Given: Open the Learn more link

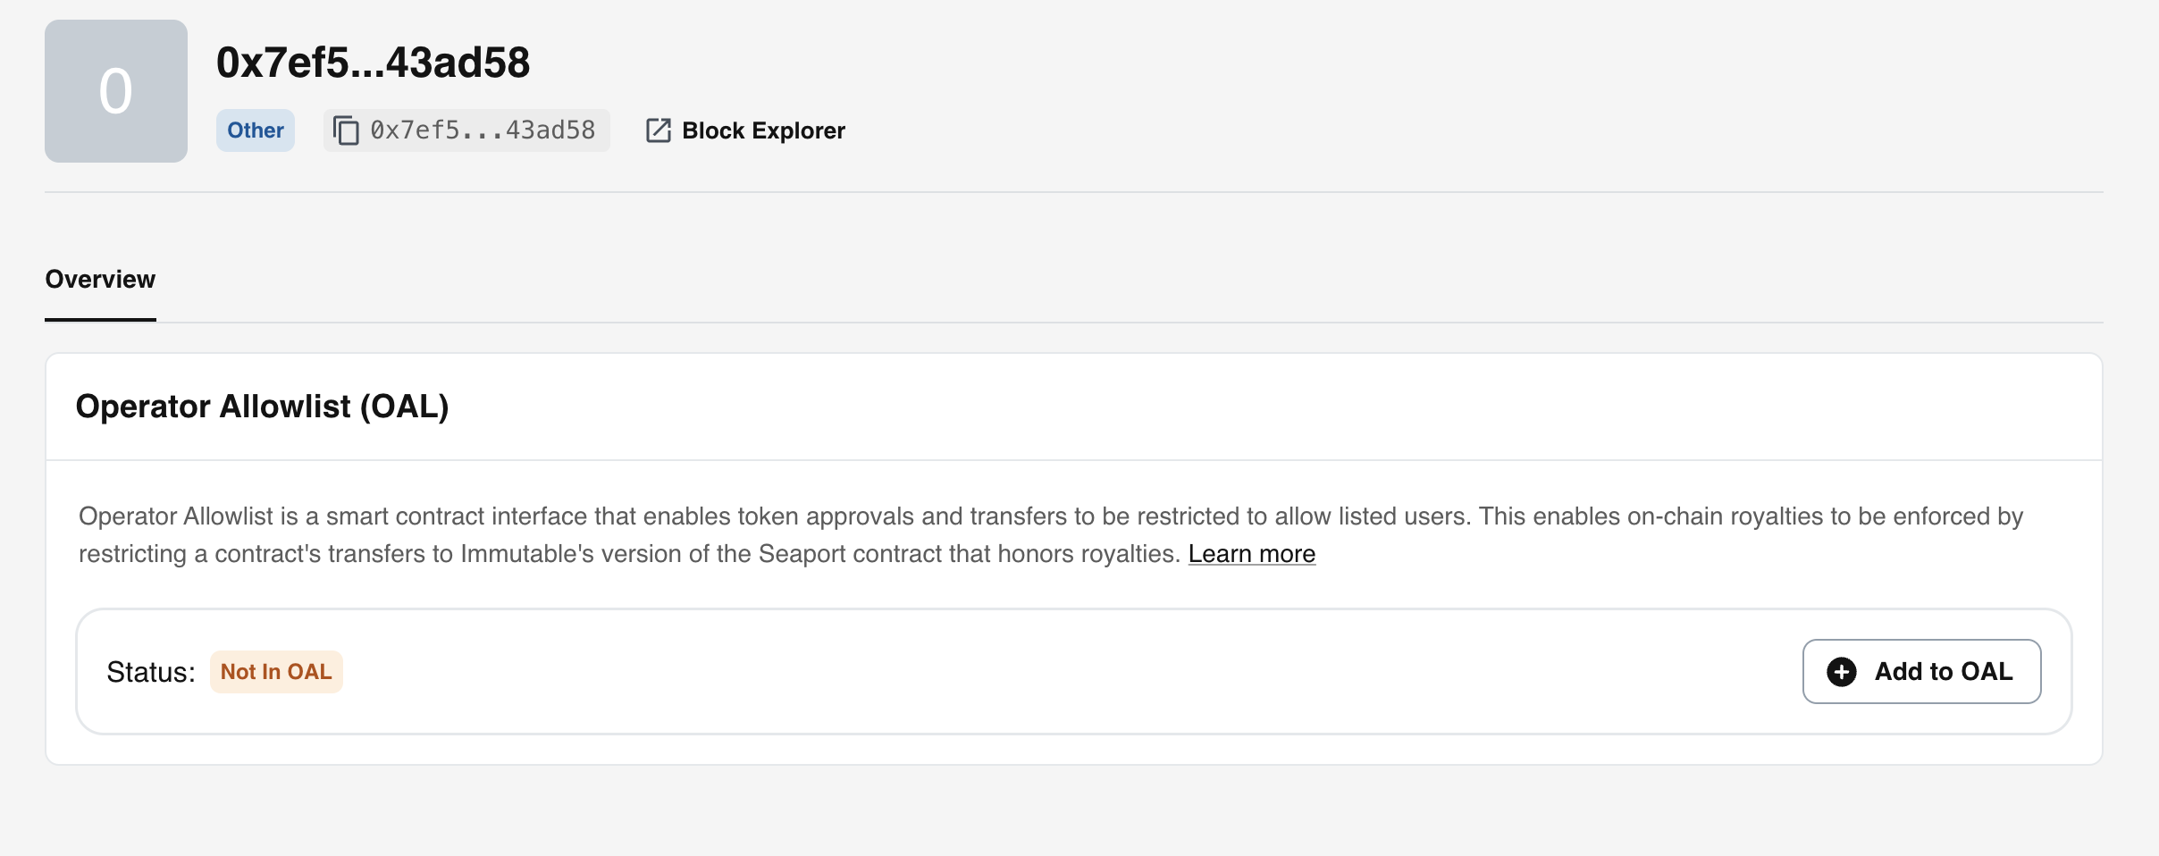Looking at the screenshot, I should click(1251, 554).
